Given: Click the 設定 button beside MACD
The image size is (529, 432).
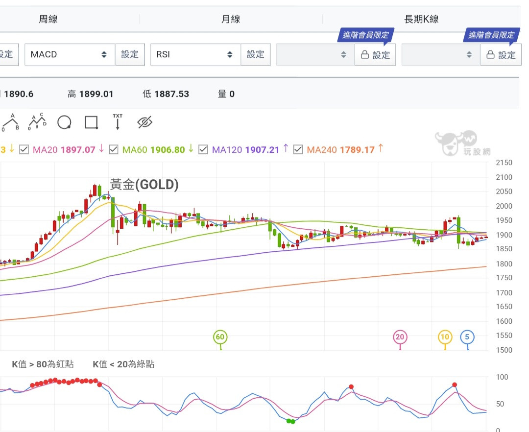Looking at the screenshot, I should (x=130, y=54).
